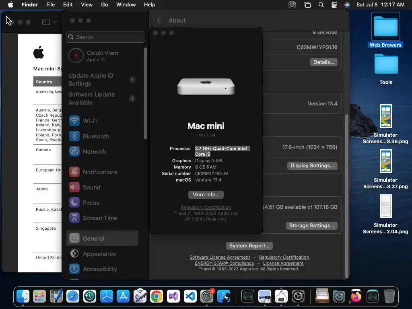Open System Settings icon with red badge
The height and width of the screenshot is (309, 412).
pos(207,297)
